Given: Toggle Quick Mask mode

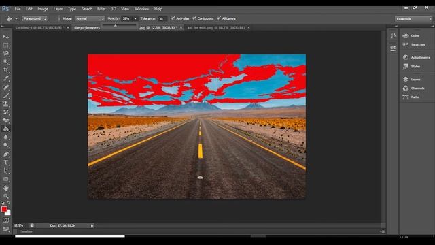Looking at the screenshot, I should pos(6,220).
